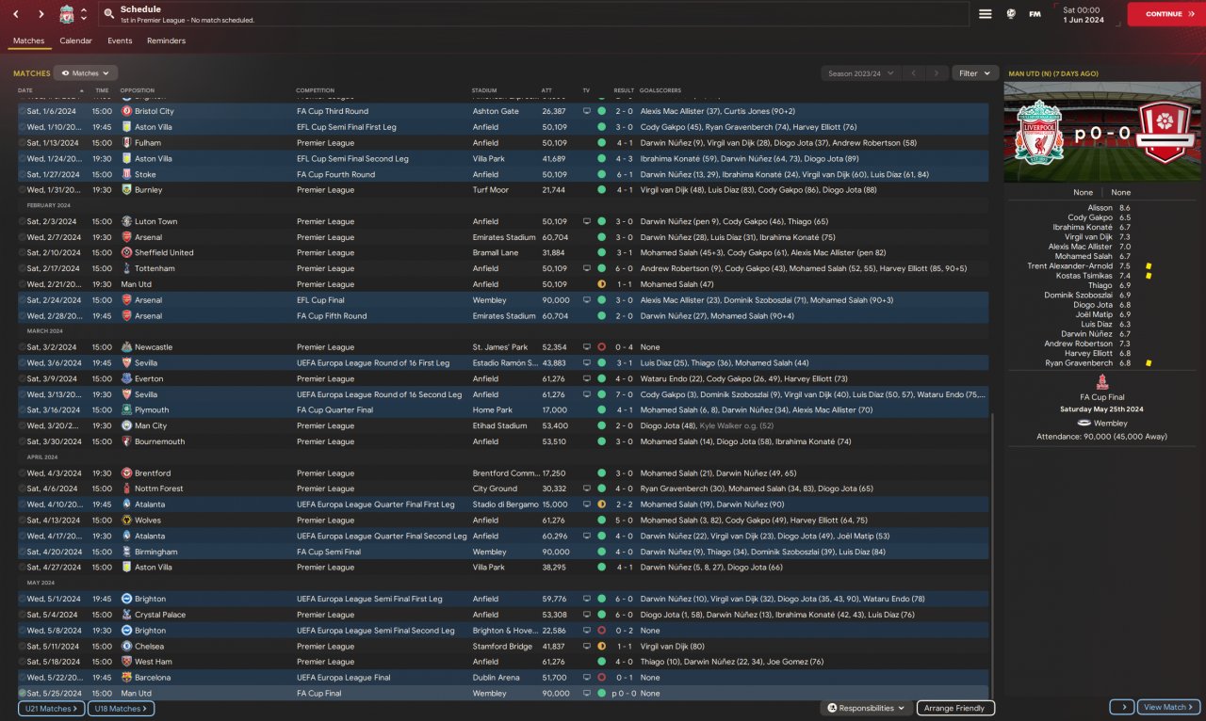Click Kostas Tsimikas in the ratings list
The image size is (1206, 721).
point(1085,276)
